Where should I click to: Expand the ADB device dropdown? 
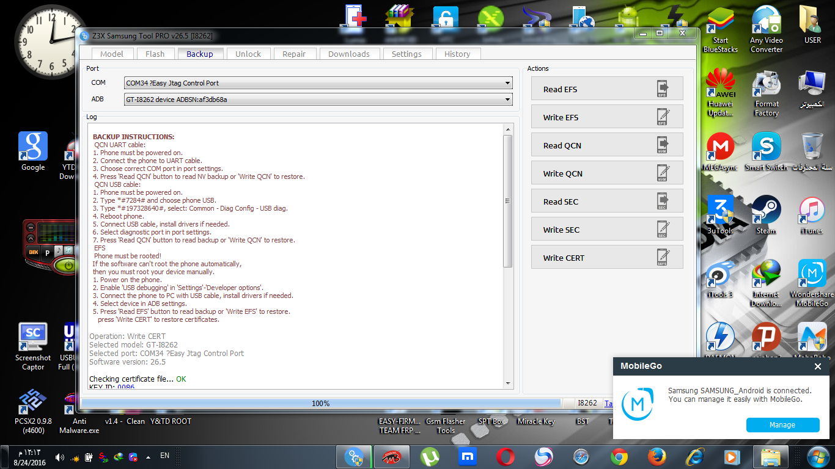(508, 100)
